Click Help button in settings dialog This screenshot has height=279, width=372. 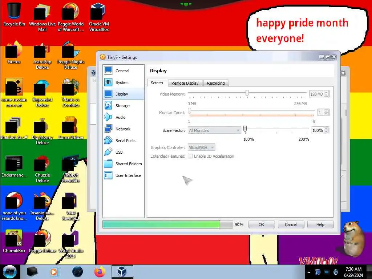click(320, 225)
